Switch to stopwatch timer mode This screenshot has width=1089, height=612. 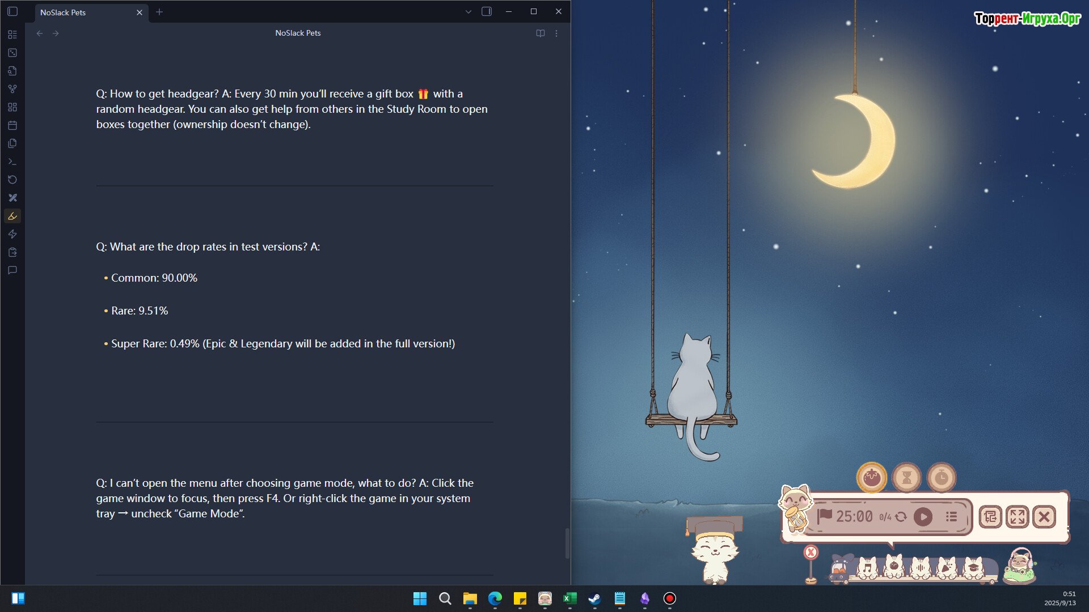point(941,478)
